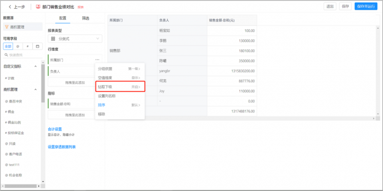Switch to the 筛选 tab
Viewport: 383px width, 191px height.
[86, 18]
